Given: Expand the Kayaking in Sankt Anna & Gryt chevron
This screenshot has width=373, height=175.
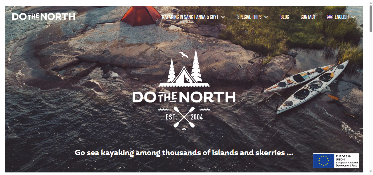Looking at the screenshot, I should [223, 17].
